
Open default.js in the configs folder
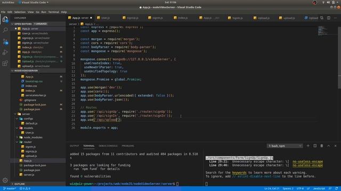[x=31, y=124]
